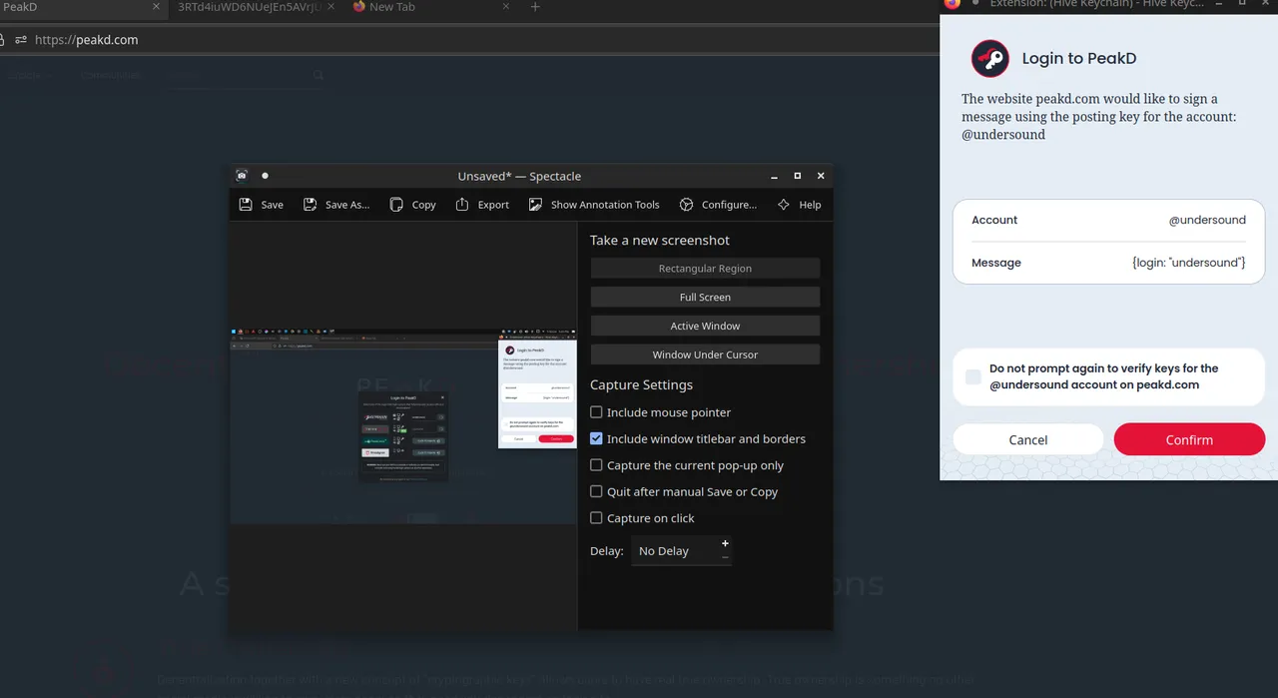Capture the Window Under Cursor
The image size is (1278, 698).
click(x=705, y=355)
